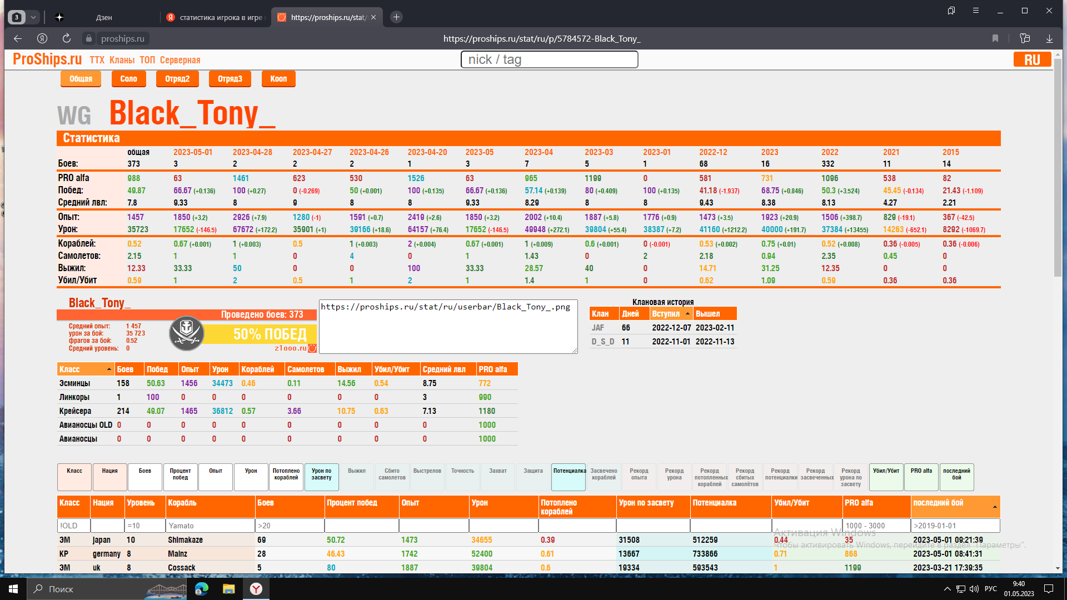Open browser downloads icon
Screen dimensions: 1067x600
[1049, 38]
